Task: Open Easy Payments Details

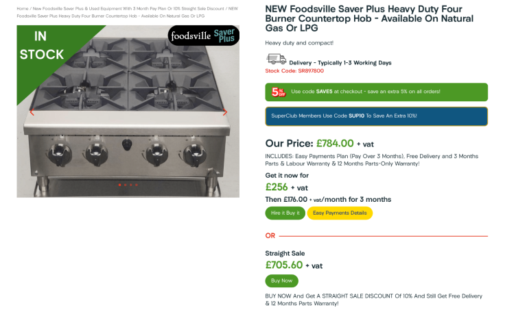Action: coord(340,213)
